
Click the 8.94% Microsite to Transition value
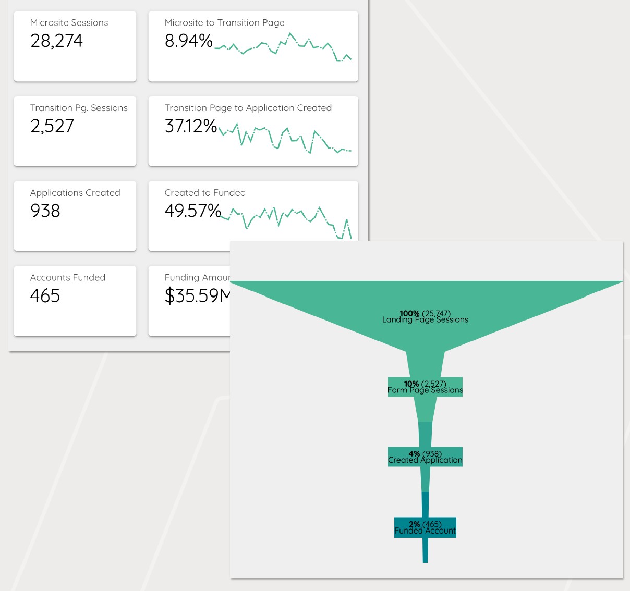pyautogui.click(x=188, y=41)
